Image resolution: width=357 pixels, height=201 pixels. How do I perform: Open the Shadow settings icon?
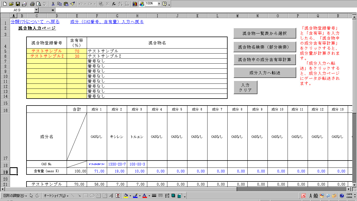(x=173, y=196)
